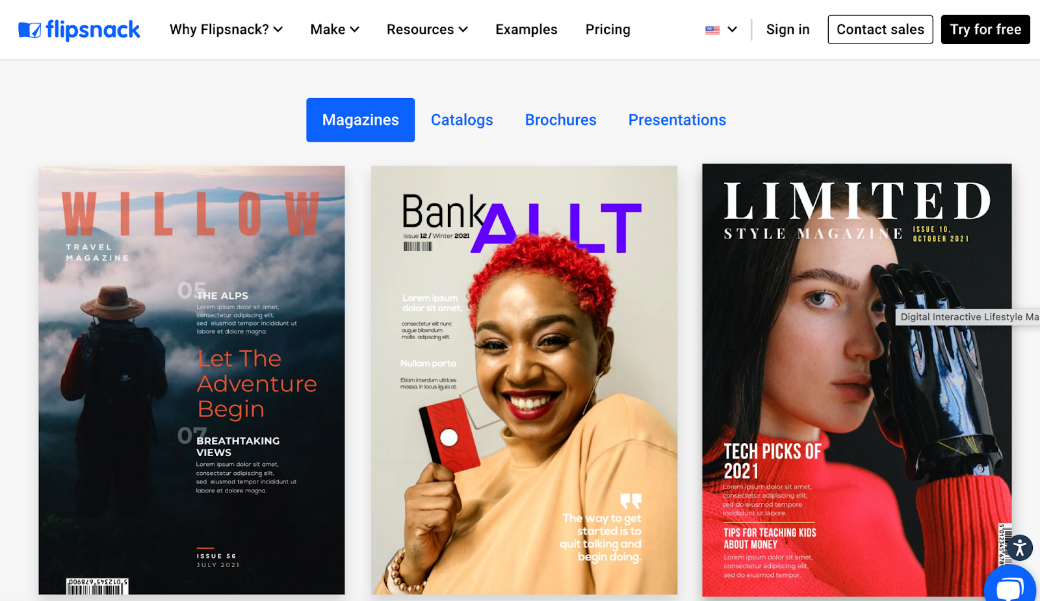The height and width of the screenshot is (601, 1040).
Task: Click the Flipsnack logo
Action: (79, 29)
